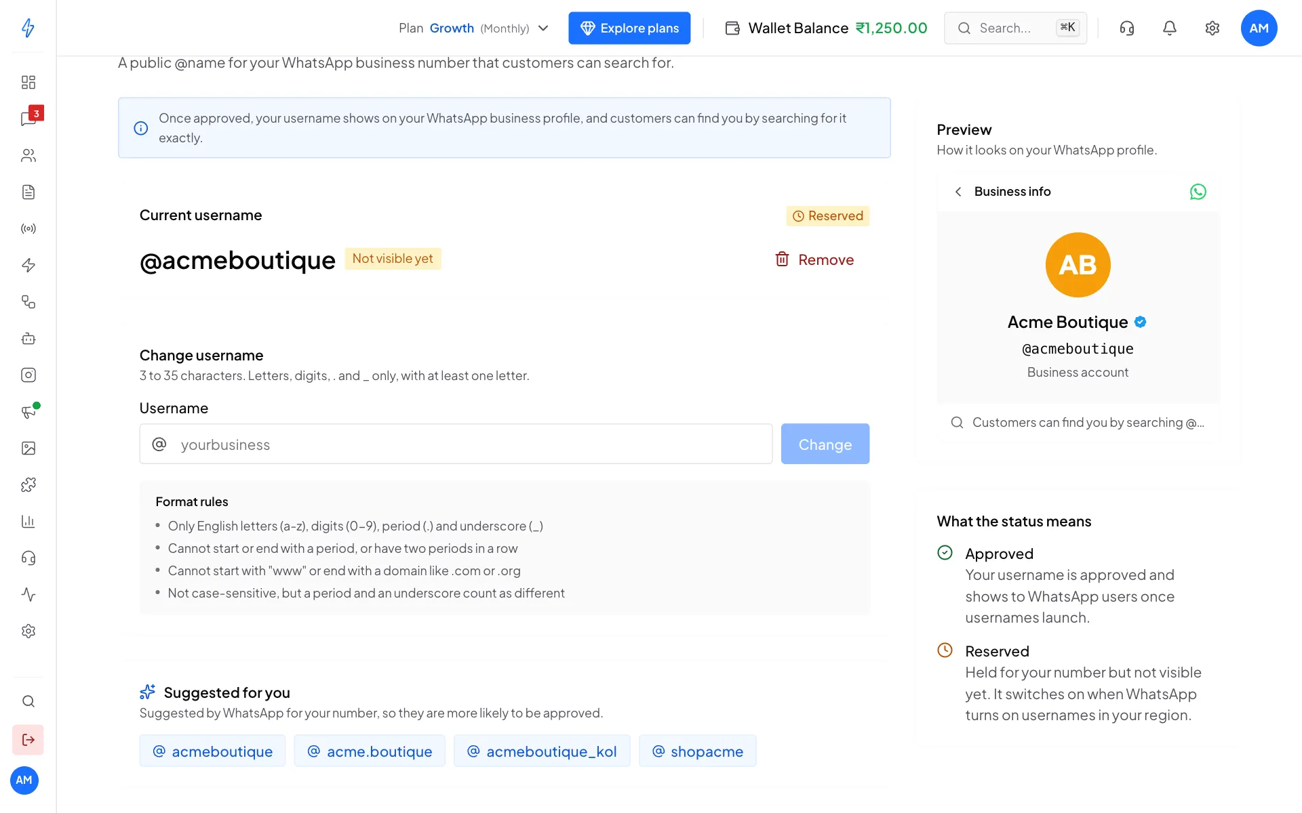Click the back chevron beside Business info
Screen dimensions: 1302x813
pos(958,192)
